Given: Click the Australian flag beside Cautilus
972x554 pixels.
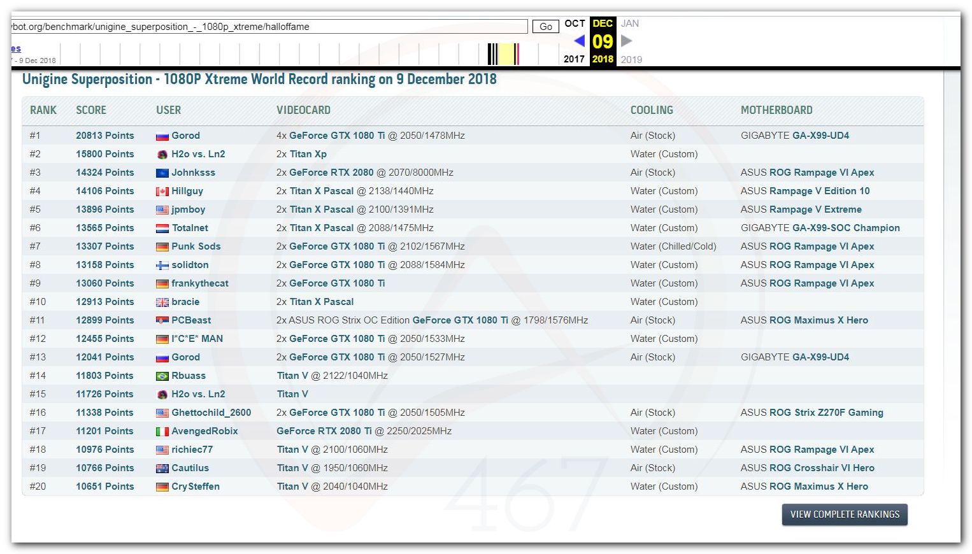Looking at the screenshot, I should [x=162, y=469].
